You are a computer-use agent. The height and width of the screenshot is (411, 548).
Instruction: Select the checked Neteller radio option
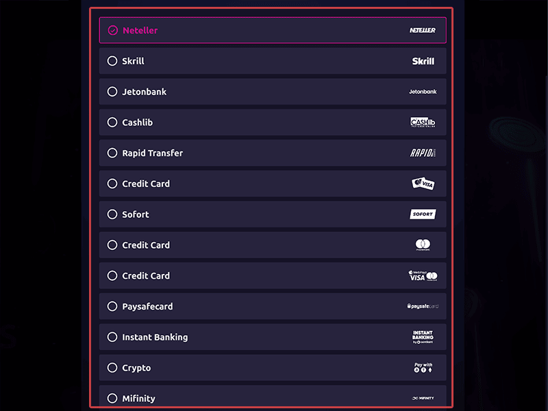click(112, 30)
